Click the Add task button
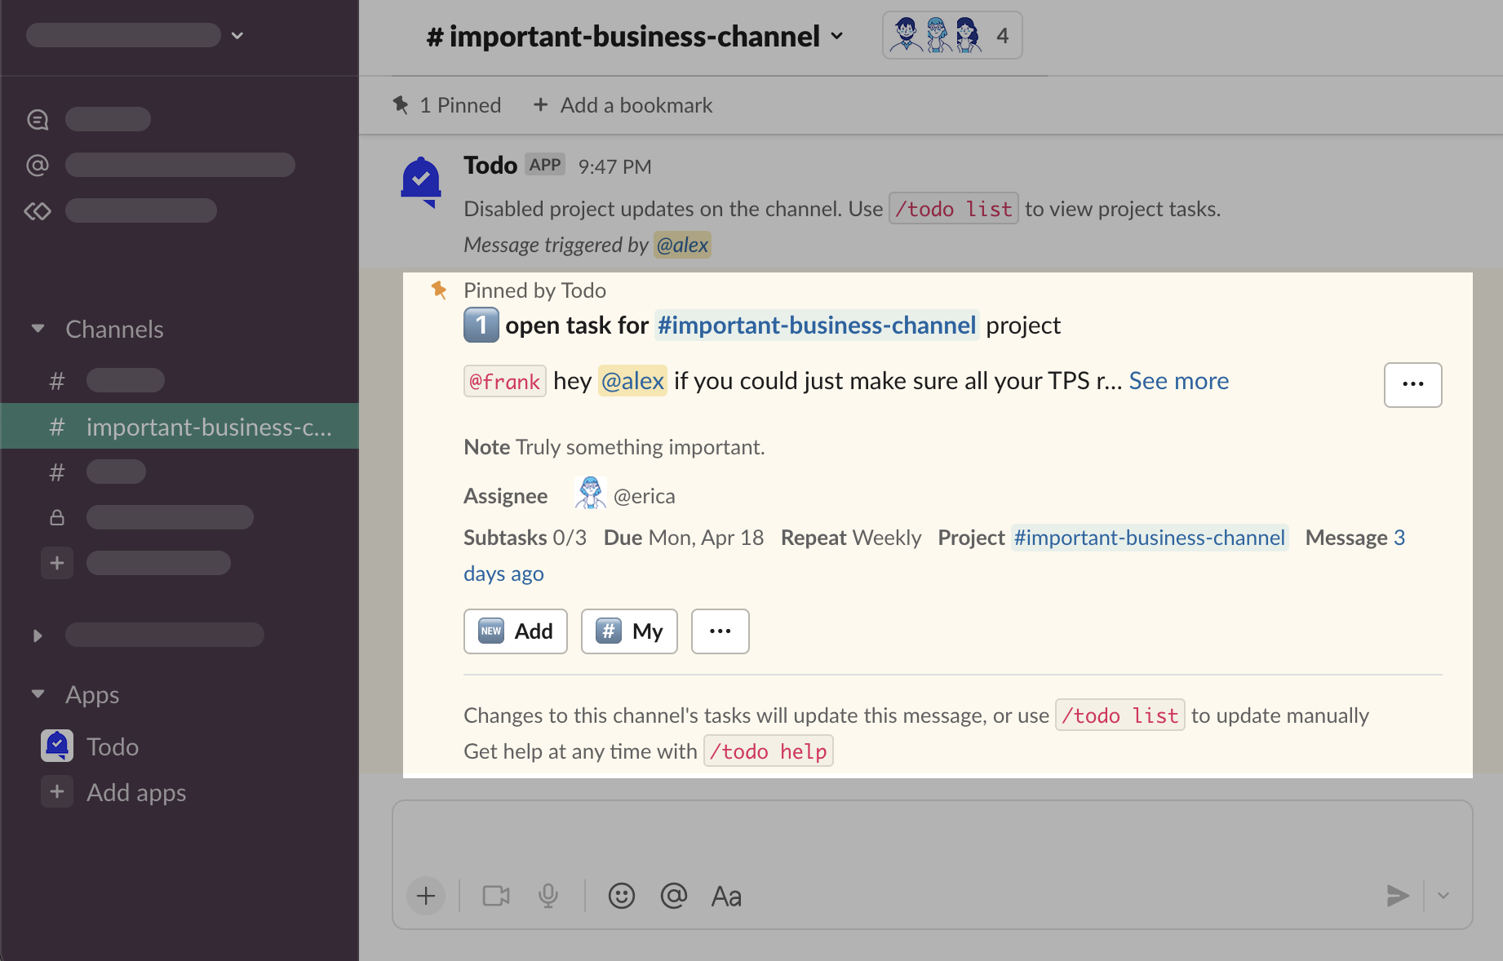1503x961 pixels. (516, 631)
